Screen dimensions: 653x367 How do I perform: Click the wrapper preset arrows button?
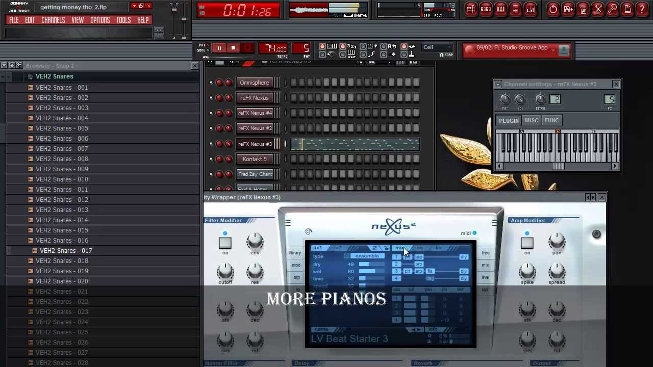590,197
